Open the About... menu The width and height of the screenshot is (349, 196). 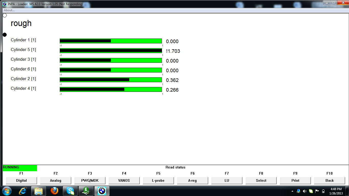(x=9, y=10)
